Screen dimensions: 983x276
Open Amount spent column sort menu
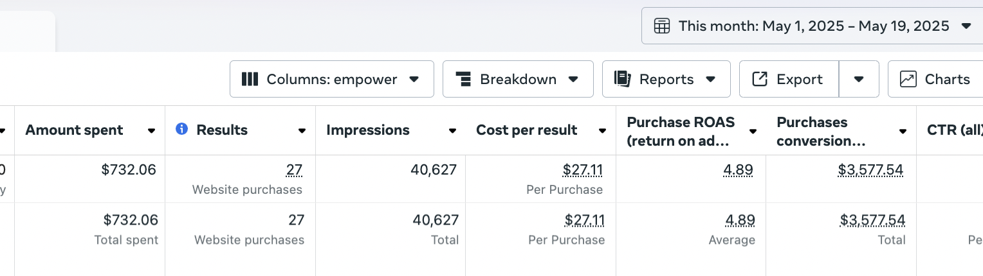tap(151, 131)
